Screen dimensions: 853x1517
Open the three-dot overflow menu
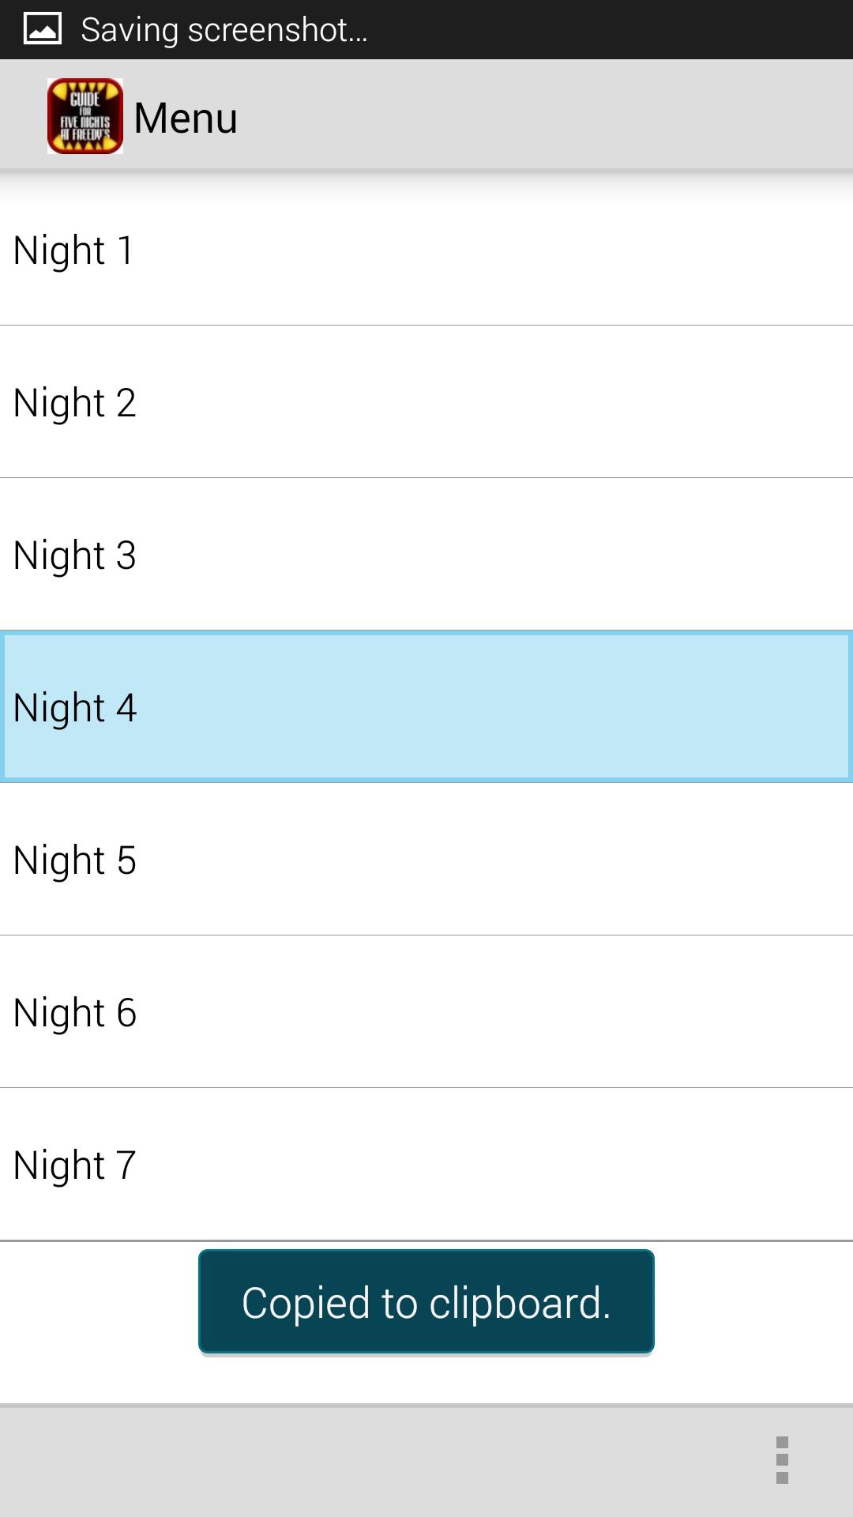click(782, 1460)
